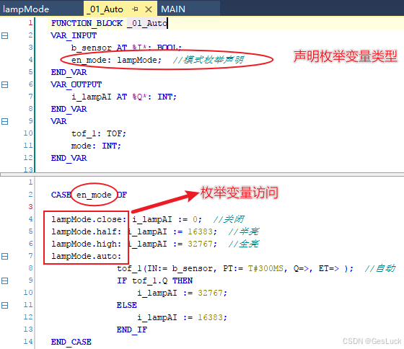The width and height of the screenshot is (404, 349).
Task: Click the mode: INT declaration
Action: (x=96, y=146)
